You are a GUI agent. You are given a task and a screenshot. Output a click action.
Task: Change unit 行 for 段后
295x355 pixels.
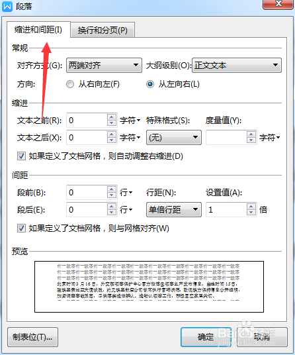(x=126, y=210)
